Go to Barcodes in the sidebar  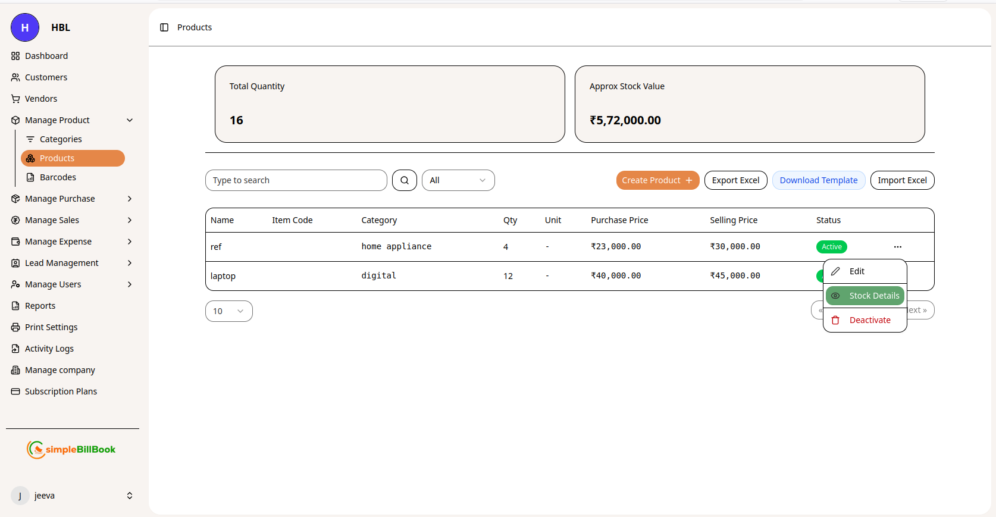pos(58,177)
